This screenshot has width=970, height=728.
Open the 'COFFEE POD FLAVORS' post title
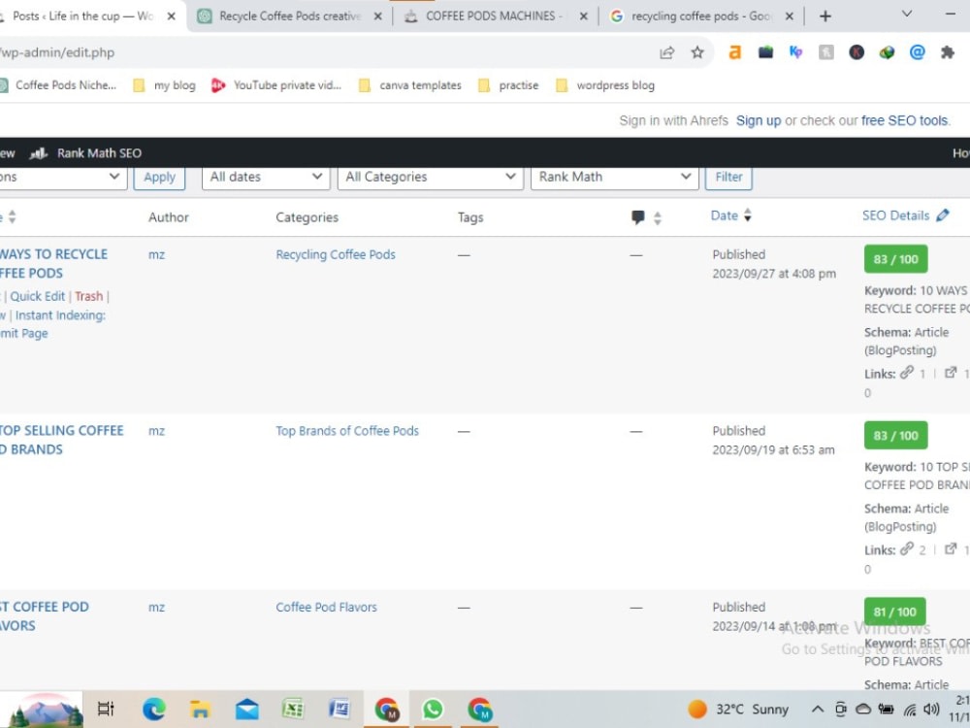[x=45, y=616]
